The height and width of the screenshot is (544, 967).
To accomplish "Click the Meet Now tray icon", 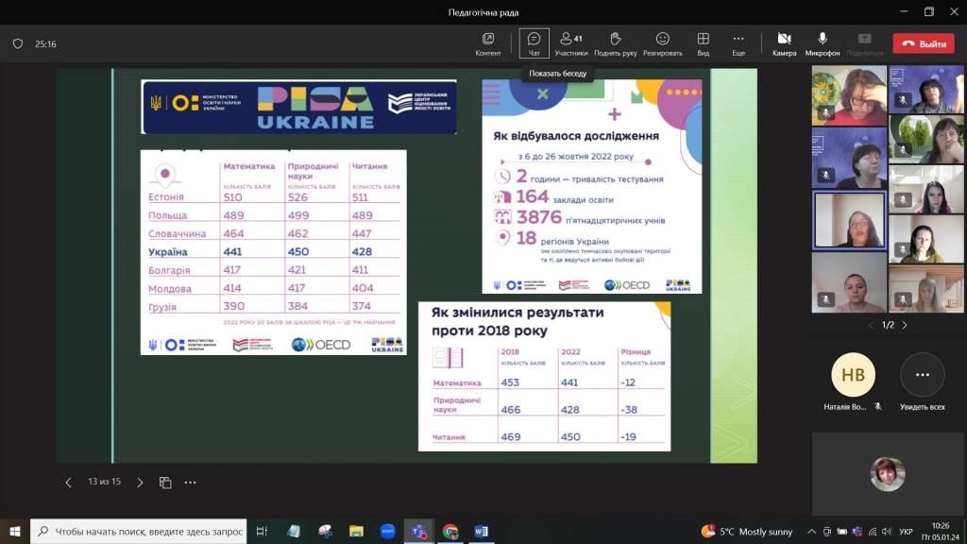I will 827,531.
